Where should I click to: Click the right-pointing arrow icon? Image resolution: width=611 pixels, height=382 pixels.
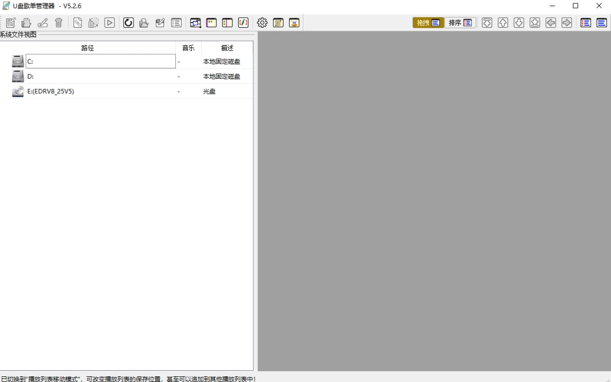[566, 23]
